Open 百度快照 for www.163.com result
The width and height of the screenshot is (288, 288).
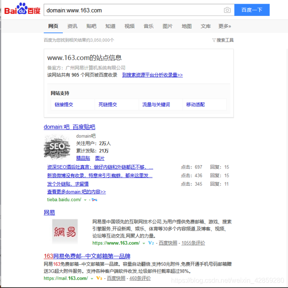pyautogui.click(x=168, y=243)
